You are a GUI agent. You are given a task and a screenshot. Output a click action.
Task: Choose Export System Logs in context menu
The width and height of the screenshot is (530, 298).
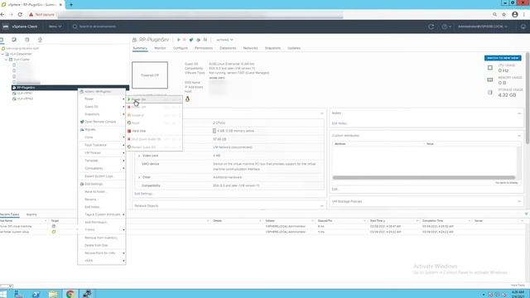click(102, 176)
